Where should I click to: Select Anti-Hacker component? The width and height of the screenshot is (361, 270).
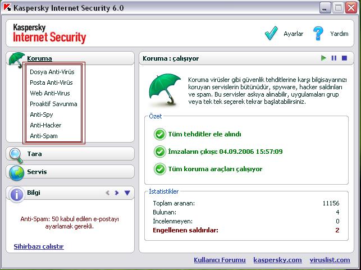click(45, 125)
